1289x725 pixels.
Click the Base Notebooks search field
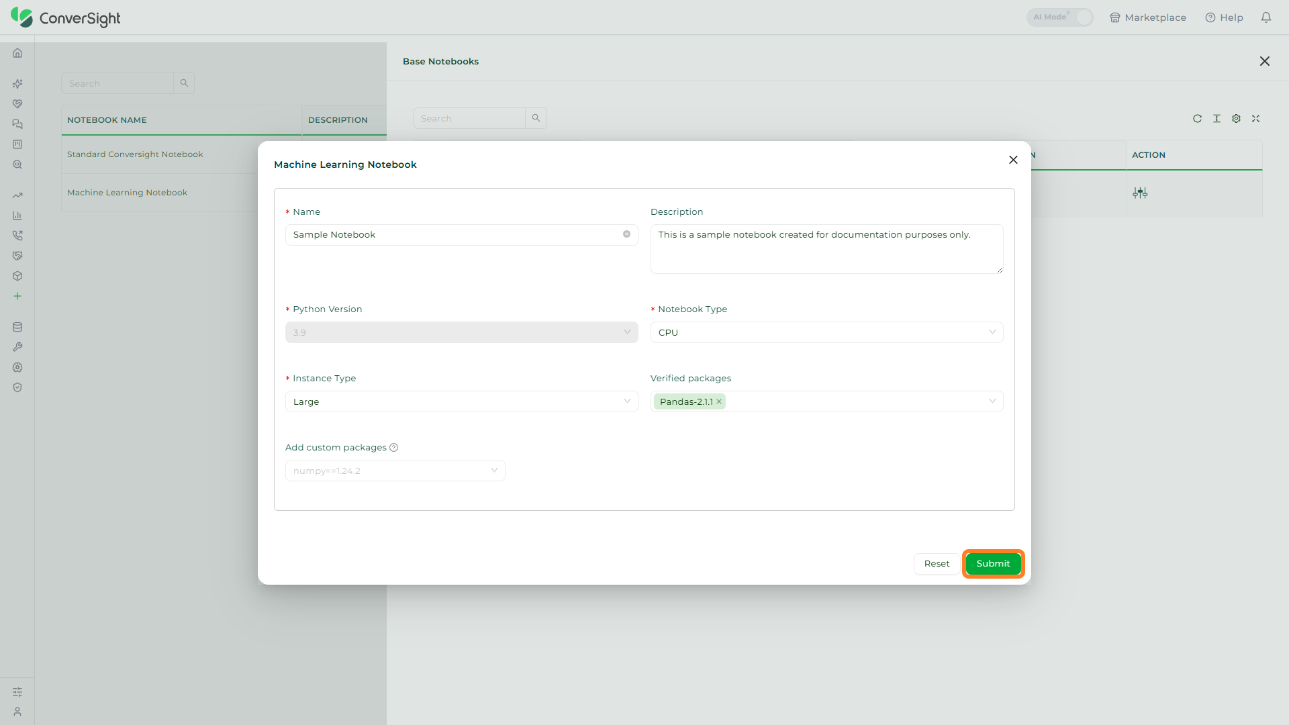tap(469, 118)
